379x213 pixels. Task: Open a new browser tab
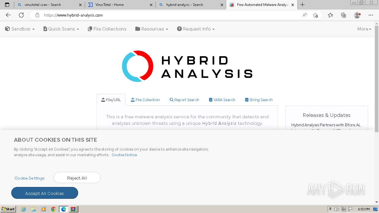[x=302, y=5]
